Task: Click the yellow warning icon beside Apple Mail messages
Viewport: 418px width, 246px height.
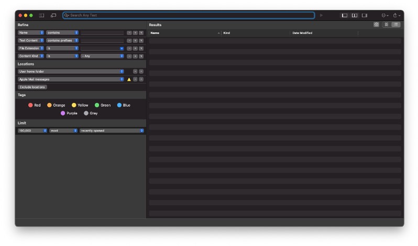Action: coord(129,79)
